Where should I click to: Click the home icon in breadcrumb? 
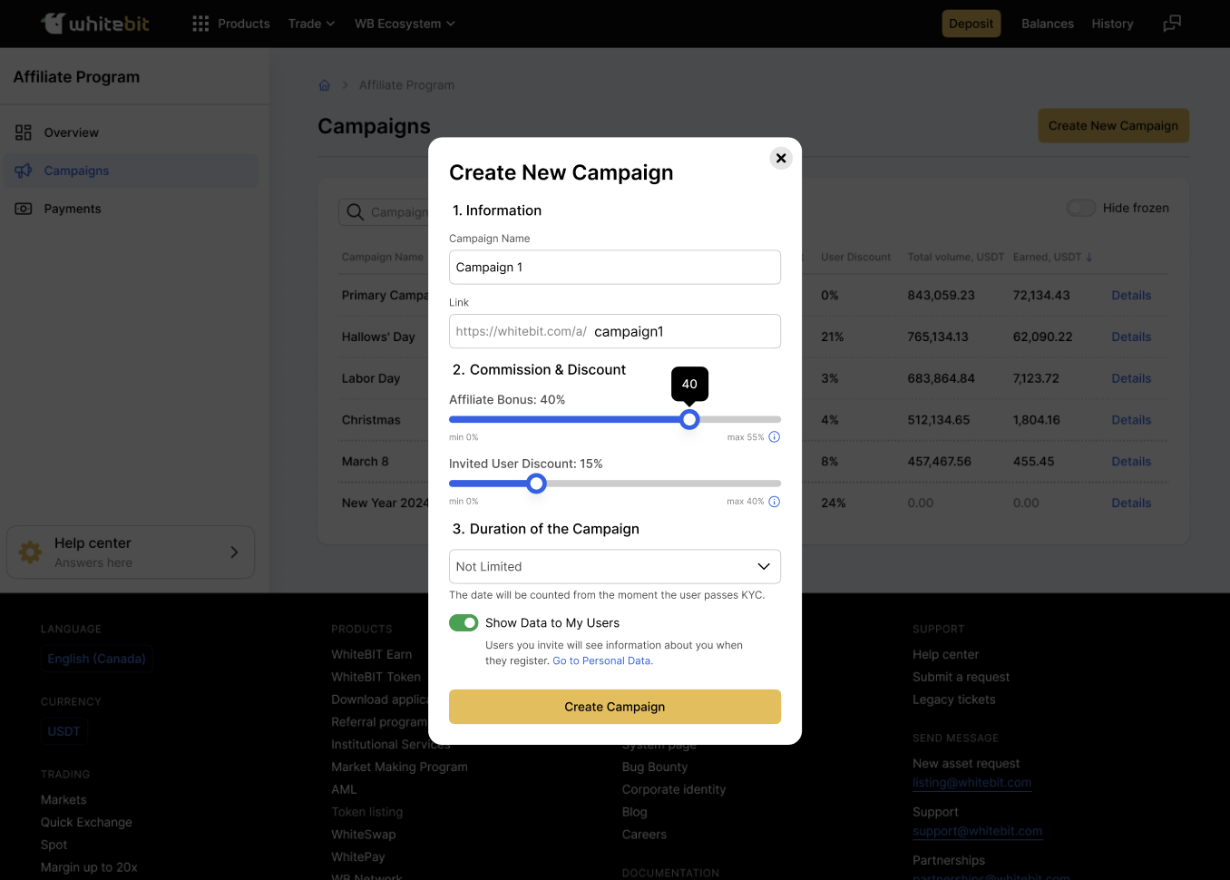coord(325,85)
